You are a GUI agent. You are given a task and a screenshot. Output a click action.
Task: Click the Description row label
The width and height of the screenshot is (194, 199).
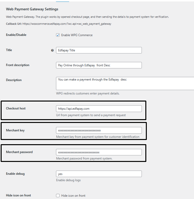14,80
